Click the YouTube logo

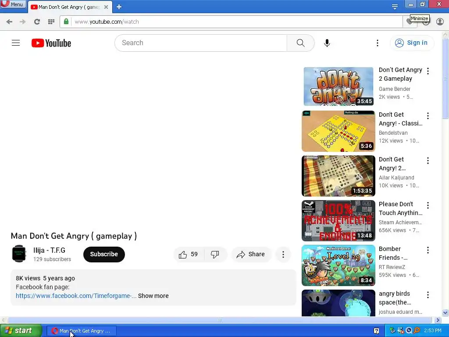51,43
